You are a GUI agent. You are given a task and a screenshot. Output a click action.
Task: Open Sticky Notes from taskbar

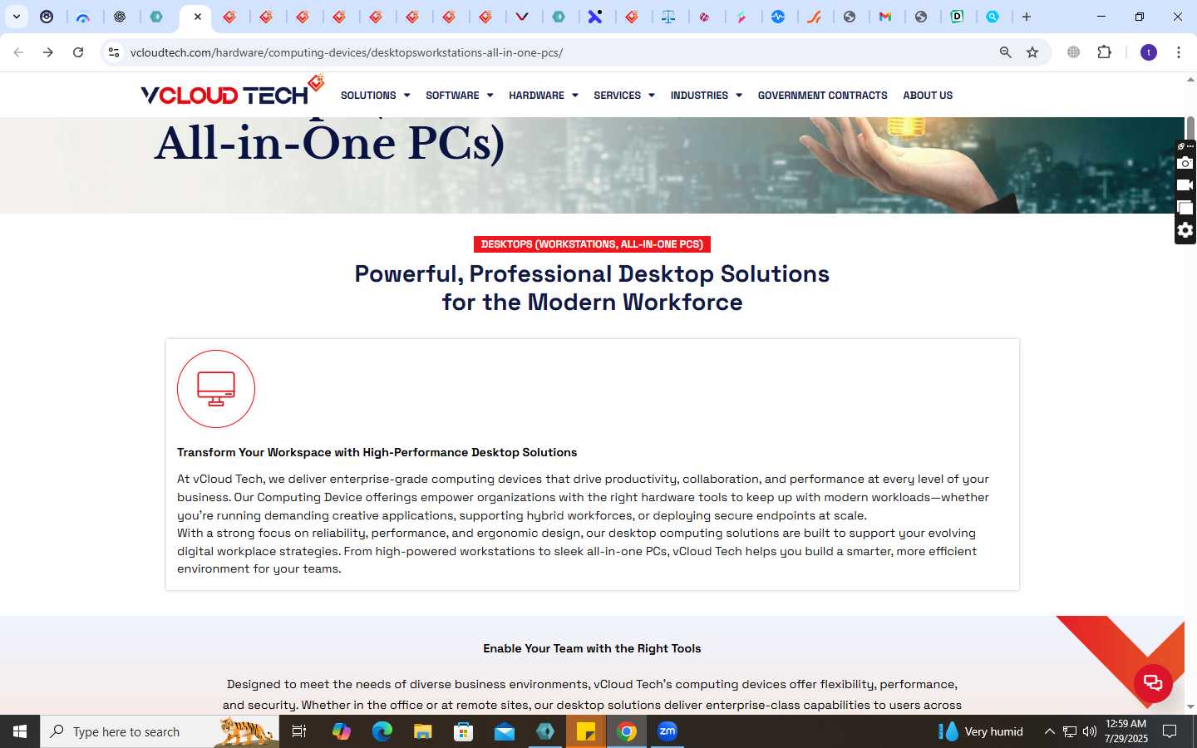pyautogui.click(x=586, y=731)
